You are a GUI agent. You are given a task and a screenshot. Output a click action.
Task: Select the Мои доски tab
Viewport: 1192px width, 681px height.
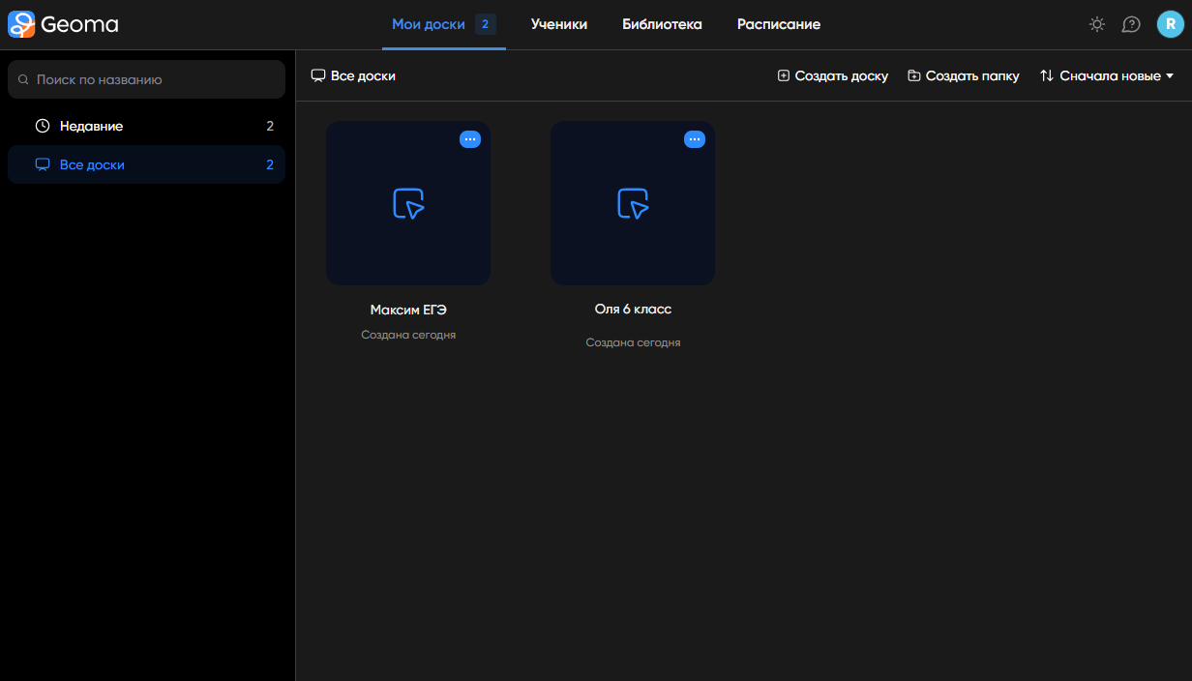[x=444, y=24]
